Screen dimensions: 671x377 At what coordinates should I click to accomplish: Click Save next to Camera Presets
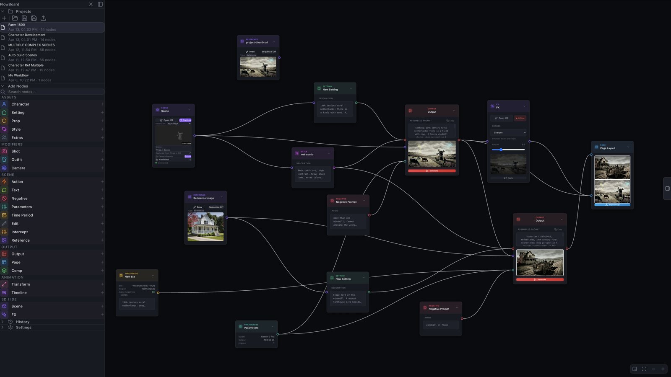point(188,156)
